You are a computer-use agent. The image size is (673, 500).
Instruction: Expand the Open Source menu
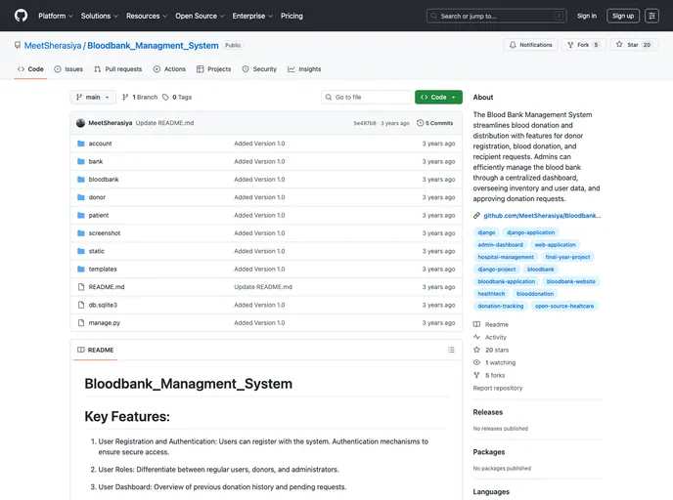(200, 16)
